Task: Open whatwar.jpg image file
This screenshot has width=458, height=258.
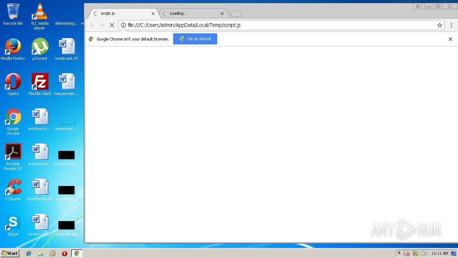Action: click(67, 228)
